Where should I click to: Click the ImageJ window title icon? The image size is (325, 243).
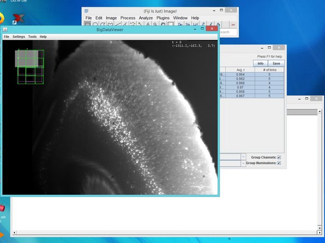click(x=86, y=11)
